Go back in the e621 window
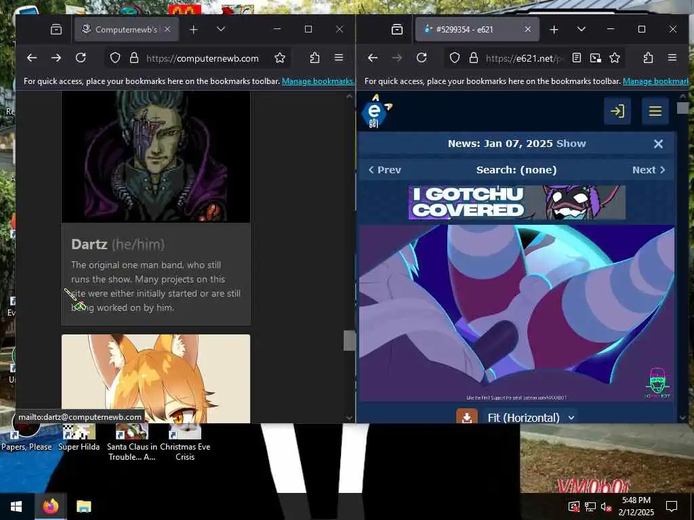The image size is (694, 520). (x=373, y=58)
